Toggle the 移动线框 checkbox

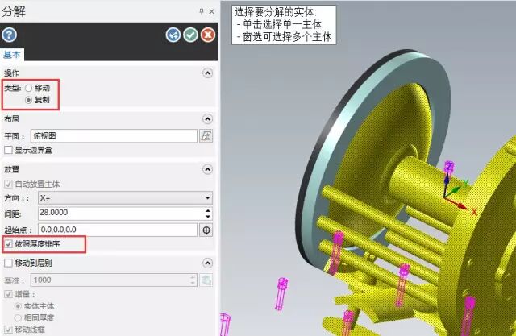coord(9,329)
